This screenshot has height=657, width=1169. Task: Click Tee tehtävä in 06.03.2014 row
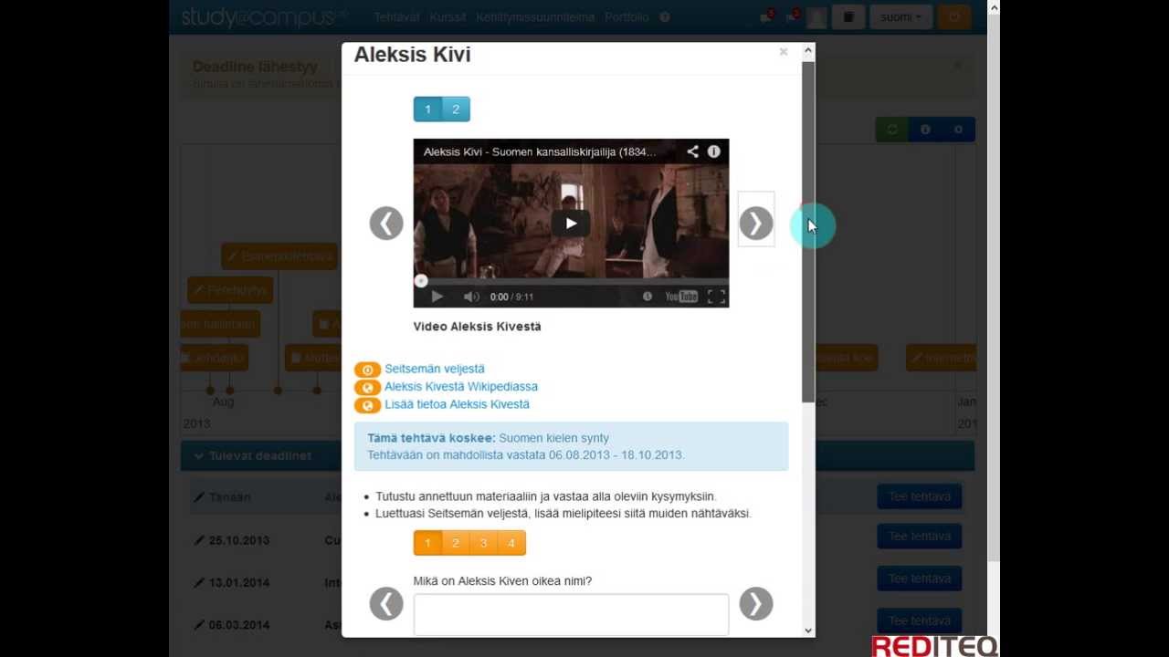point(919,620)
